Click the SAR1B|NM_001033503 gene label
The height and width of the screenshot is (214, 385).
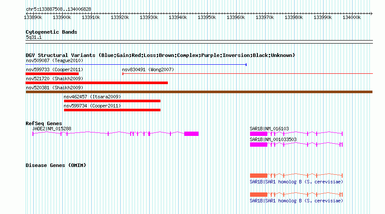click(x=273, y=139)
